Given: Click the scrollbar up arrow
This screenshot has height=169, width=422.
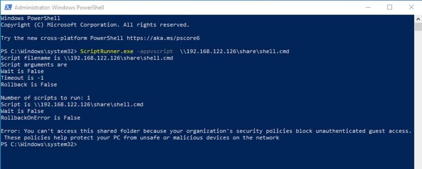Looking at the screenshot, I should click(x=418, y=18).
